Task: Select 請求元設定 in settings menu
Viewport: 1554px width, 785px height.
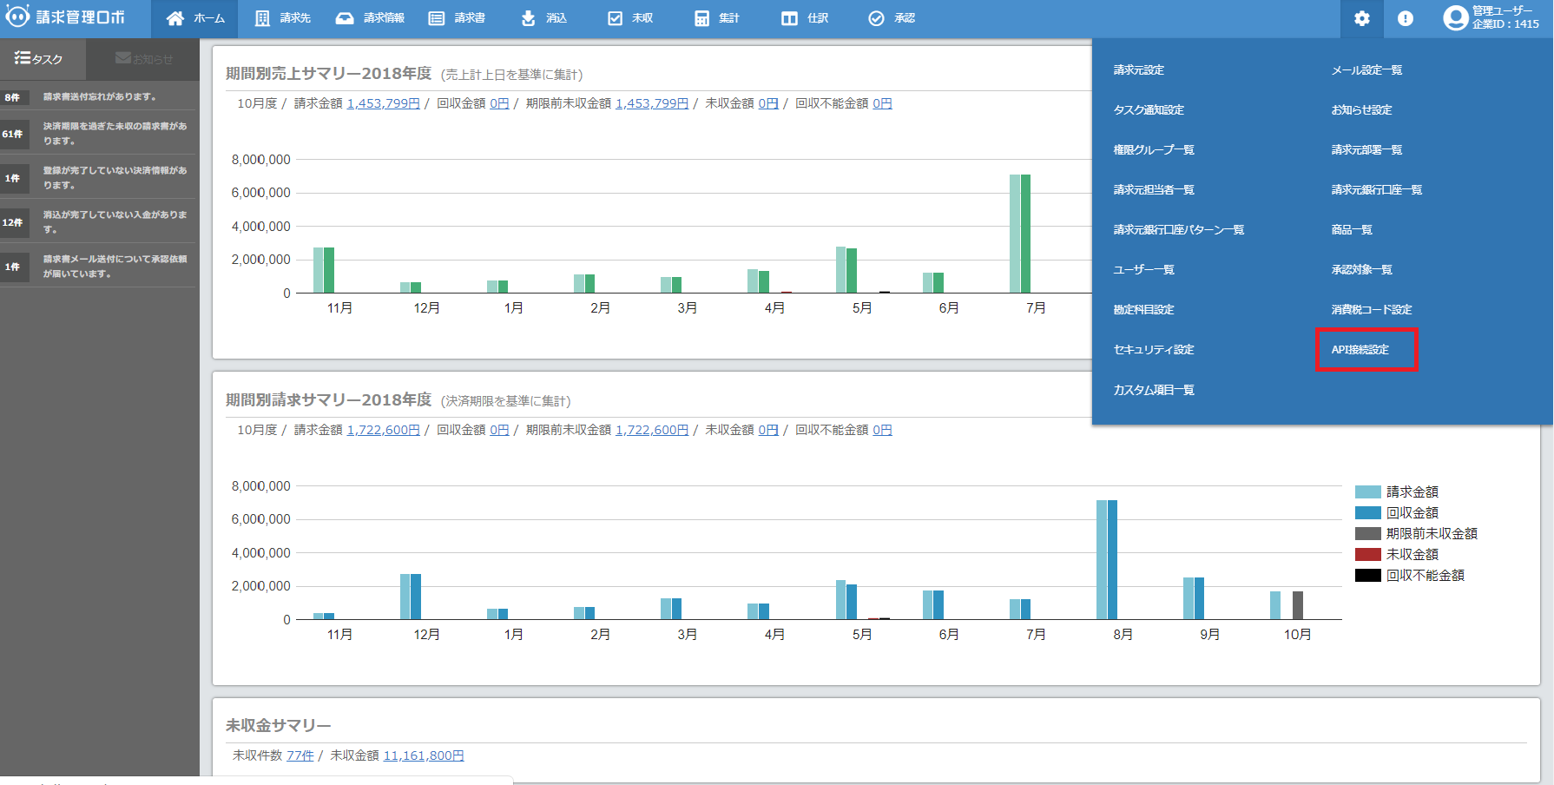Action: pyautogui.click(x=1139, y=70)
